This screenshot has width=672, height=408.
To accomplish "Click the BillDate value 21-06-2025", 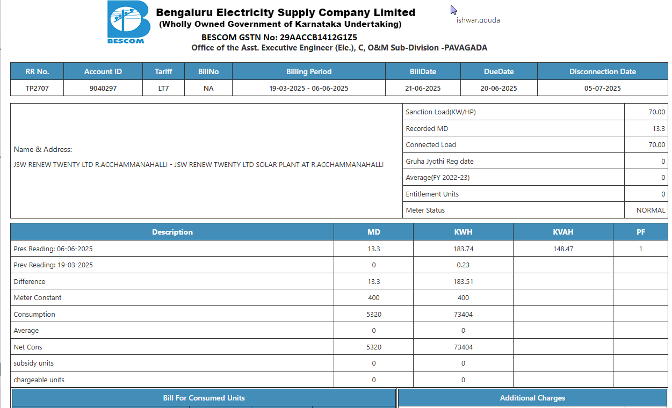I will [x=423, y=88].
